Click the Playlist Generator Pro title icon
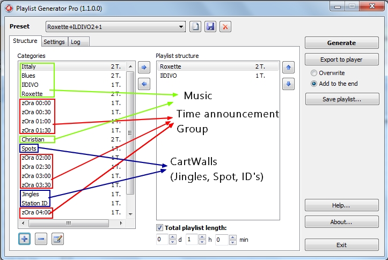 (x=9, y=9)
